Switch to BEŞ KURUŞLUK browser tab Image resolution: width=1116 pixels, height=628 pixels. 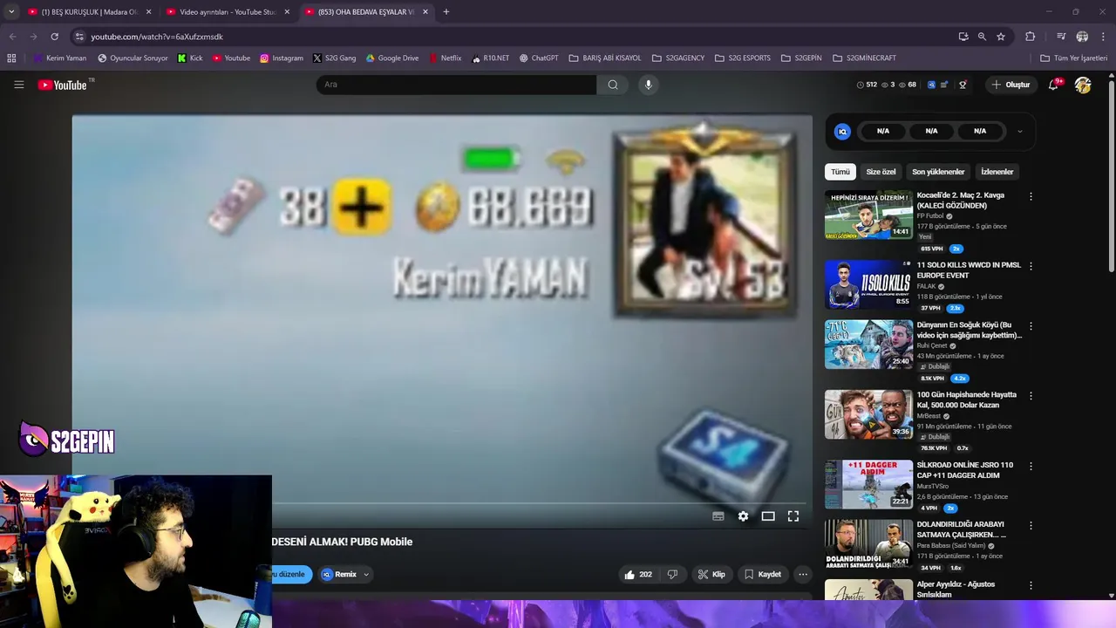(90, 11)
